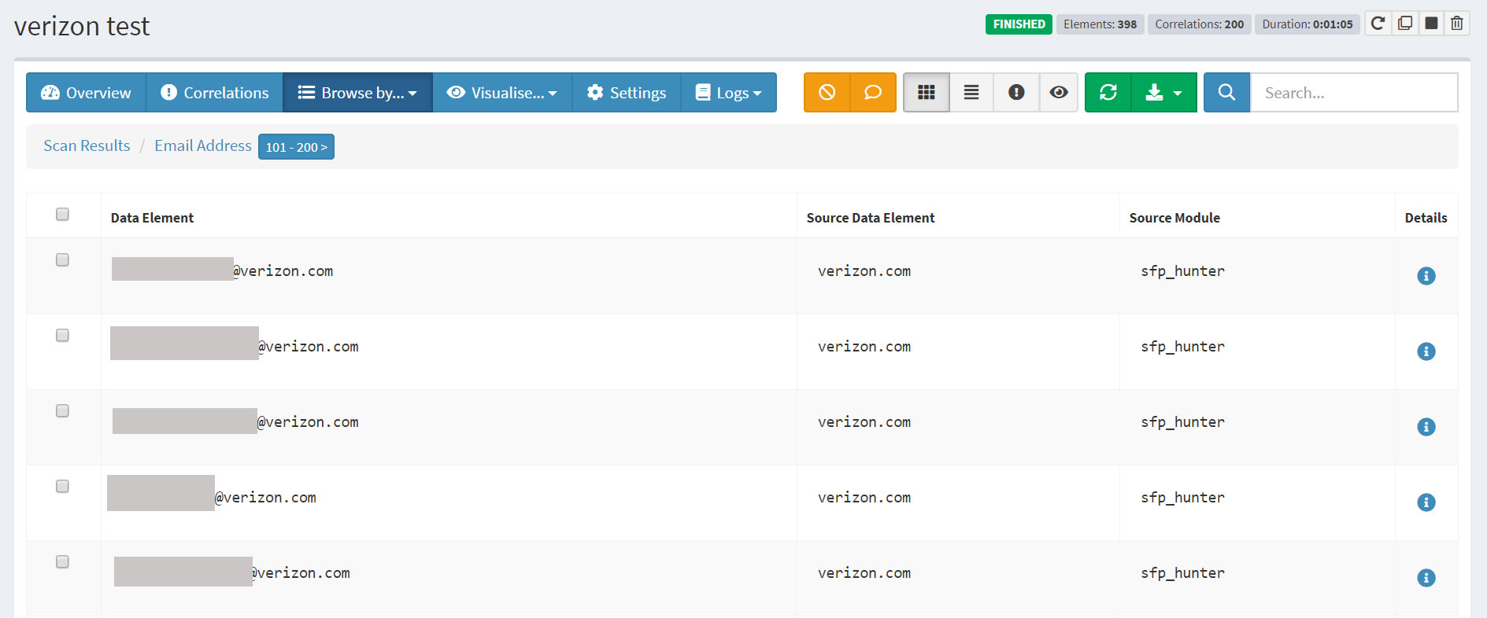1487x618 pixels.
Task: Toggle the eye visibility filter button
Action: 1059,93
